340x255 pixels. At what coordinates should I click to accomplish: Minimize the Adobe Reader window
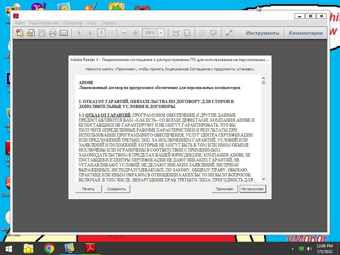coord(300,16)
